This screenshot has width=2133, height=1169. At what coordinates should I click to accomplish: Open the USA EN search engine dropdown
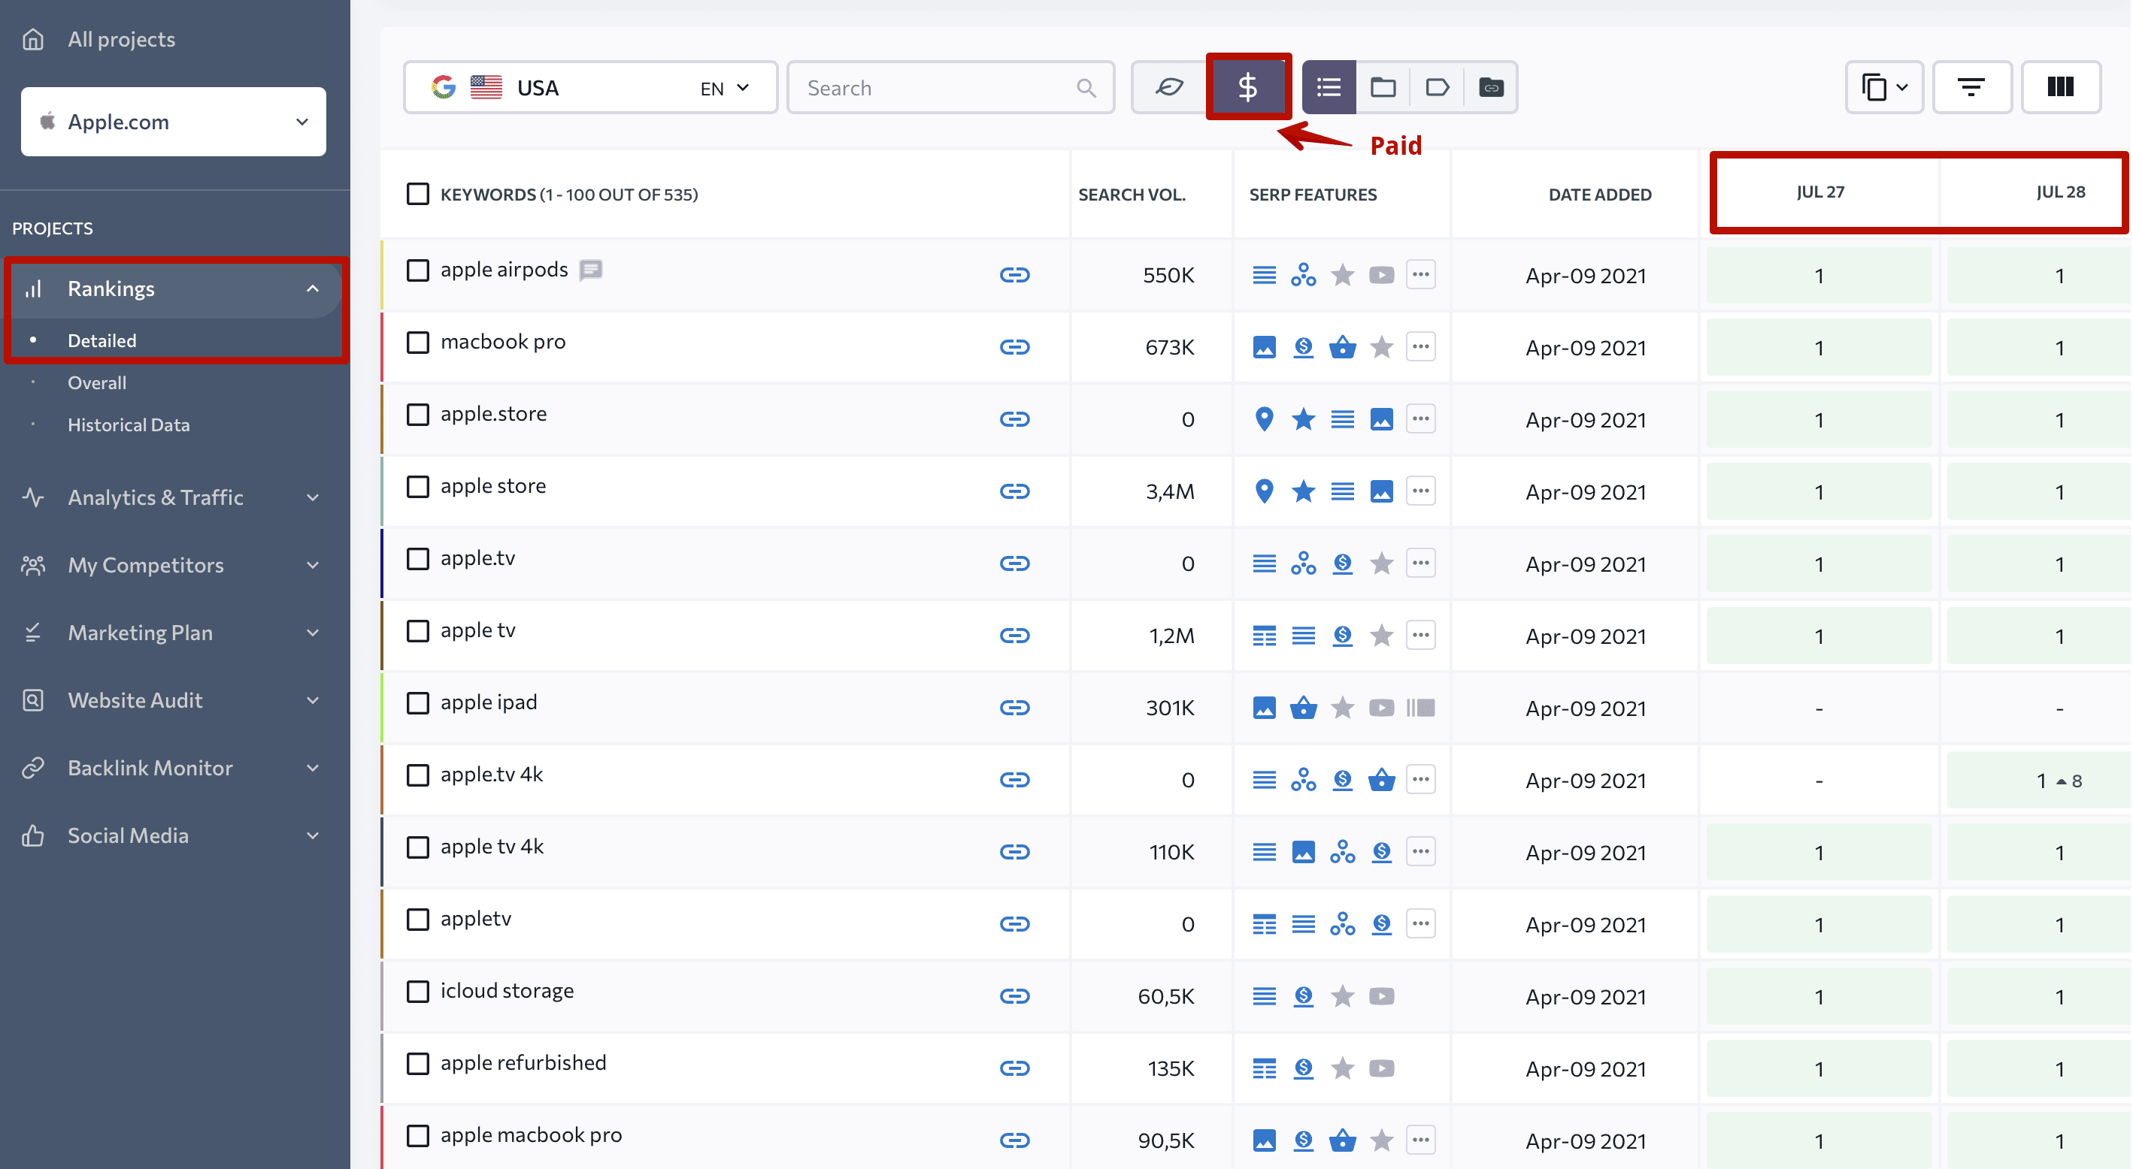[590, 87]
